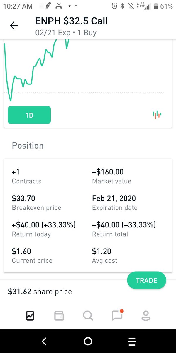
Task: Tap the Feb 21, 2020 expiration date
Action: [114, 199]
